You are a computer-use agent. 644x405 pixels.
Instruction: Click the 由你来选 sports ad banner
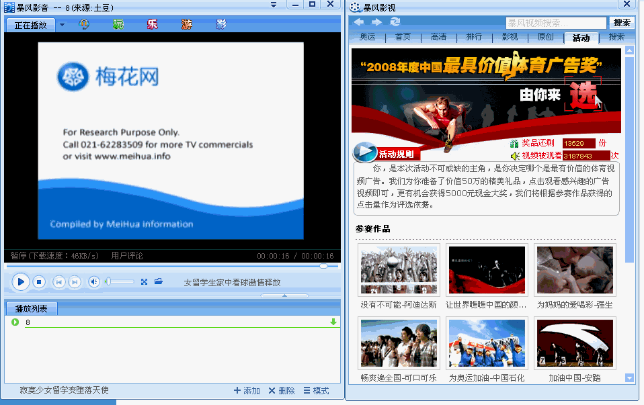(x=486, y=90)
